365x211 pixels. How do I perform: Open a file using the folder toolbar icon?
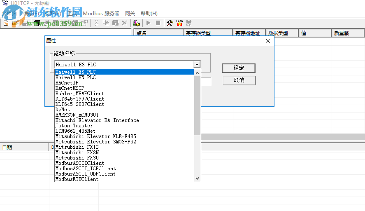point(15,23)
